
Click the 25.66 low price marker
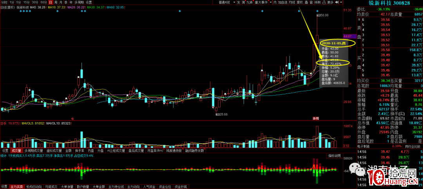(222, 114)
